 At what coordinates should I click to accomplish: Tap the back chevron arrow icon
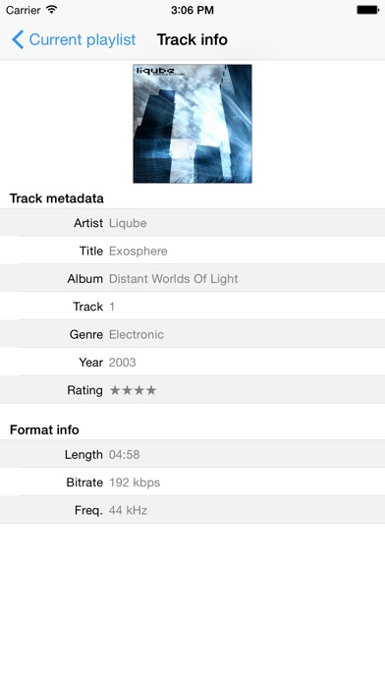[18, 39]
